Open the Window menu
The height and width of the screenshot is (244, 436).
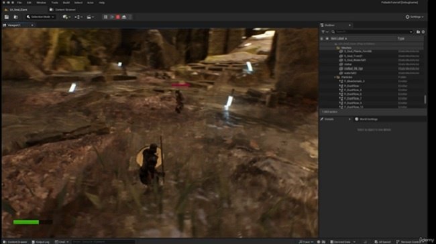[41, 3]
